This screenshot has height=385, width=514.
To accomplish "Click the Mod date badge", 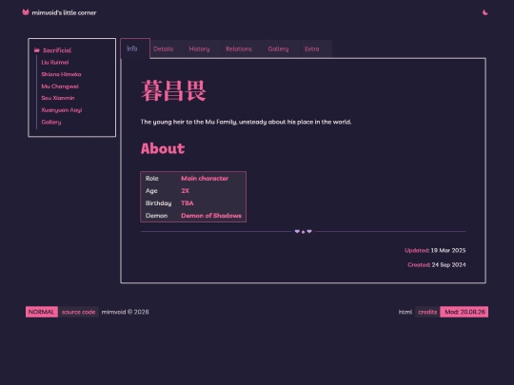I will coord(465,312).
